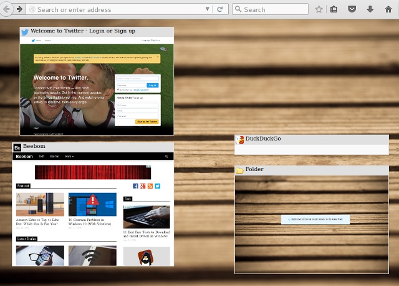
Task: Open the Beebom speed dial title
Action: (x=34, y=146)
